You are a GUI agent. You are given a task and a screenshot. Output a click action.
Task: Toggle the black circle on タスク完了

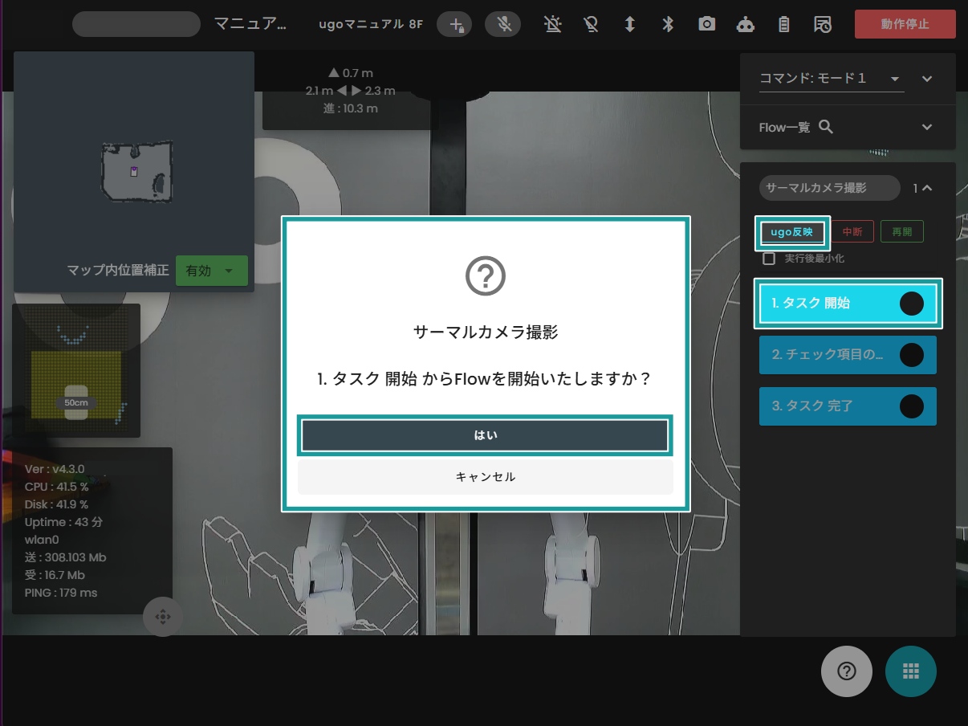(x=912, y=406)
